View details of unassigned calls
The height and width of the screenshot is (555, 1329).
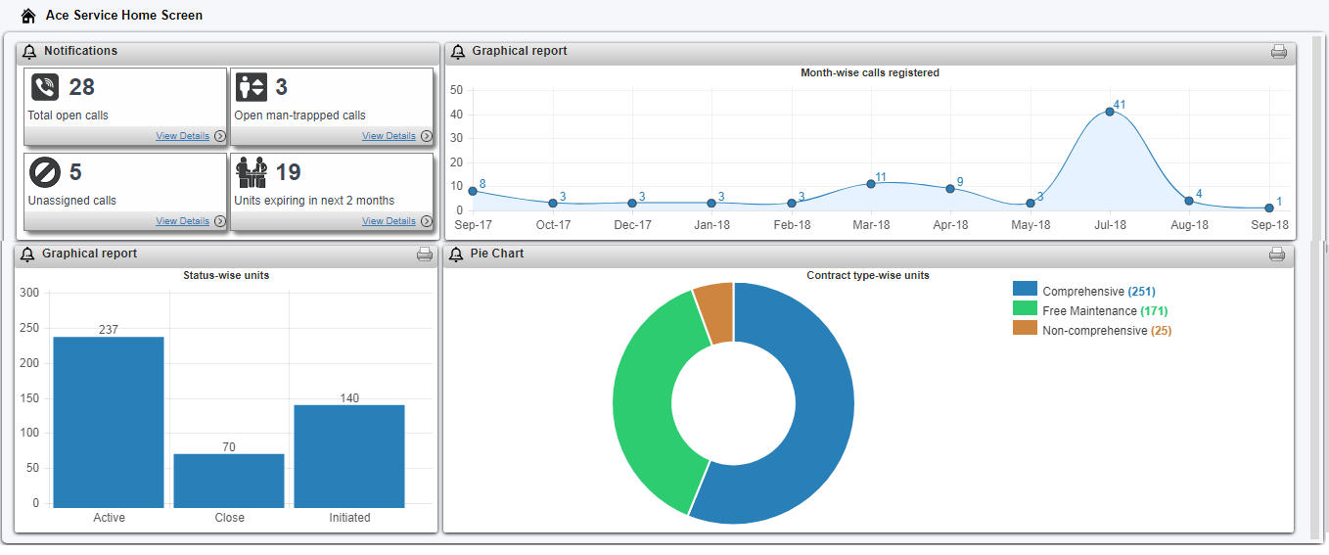pyautogui.click(x=183, y=221)
